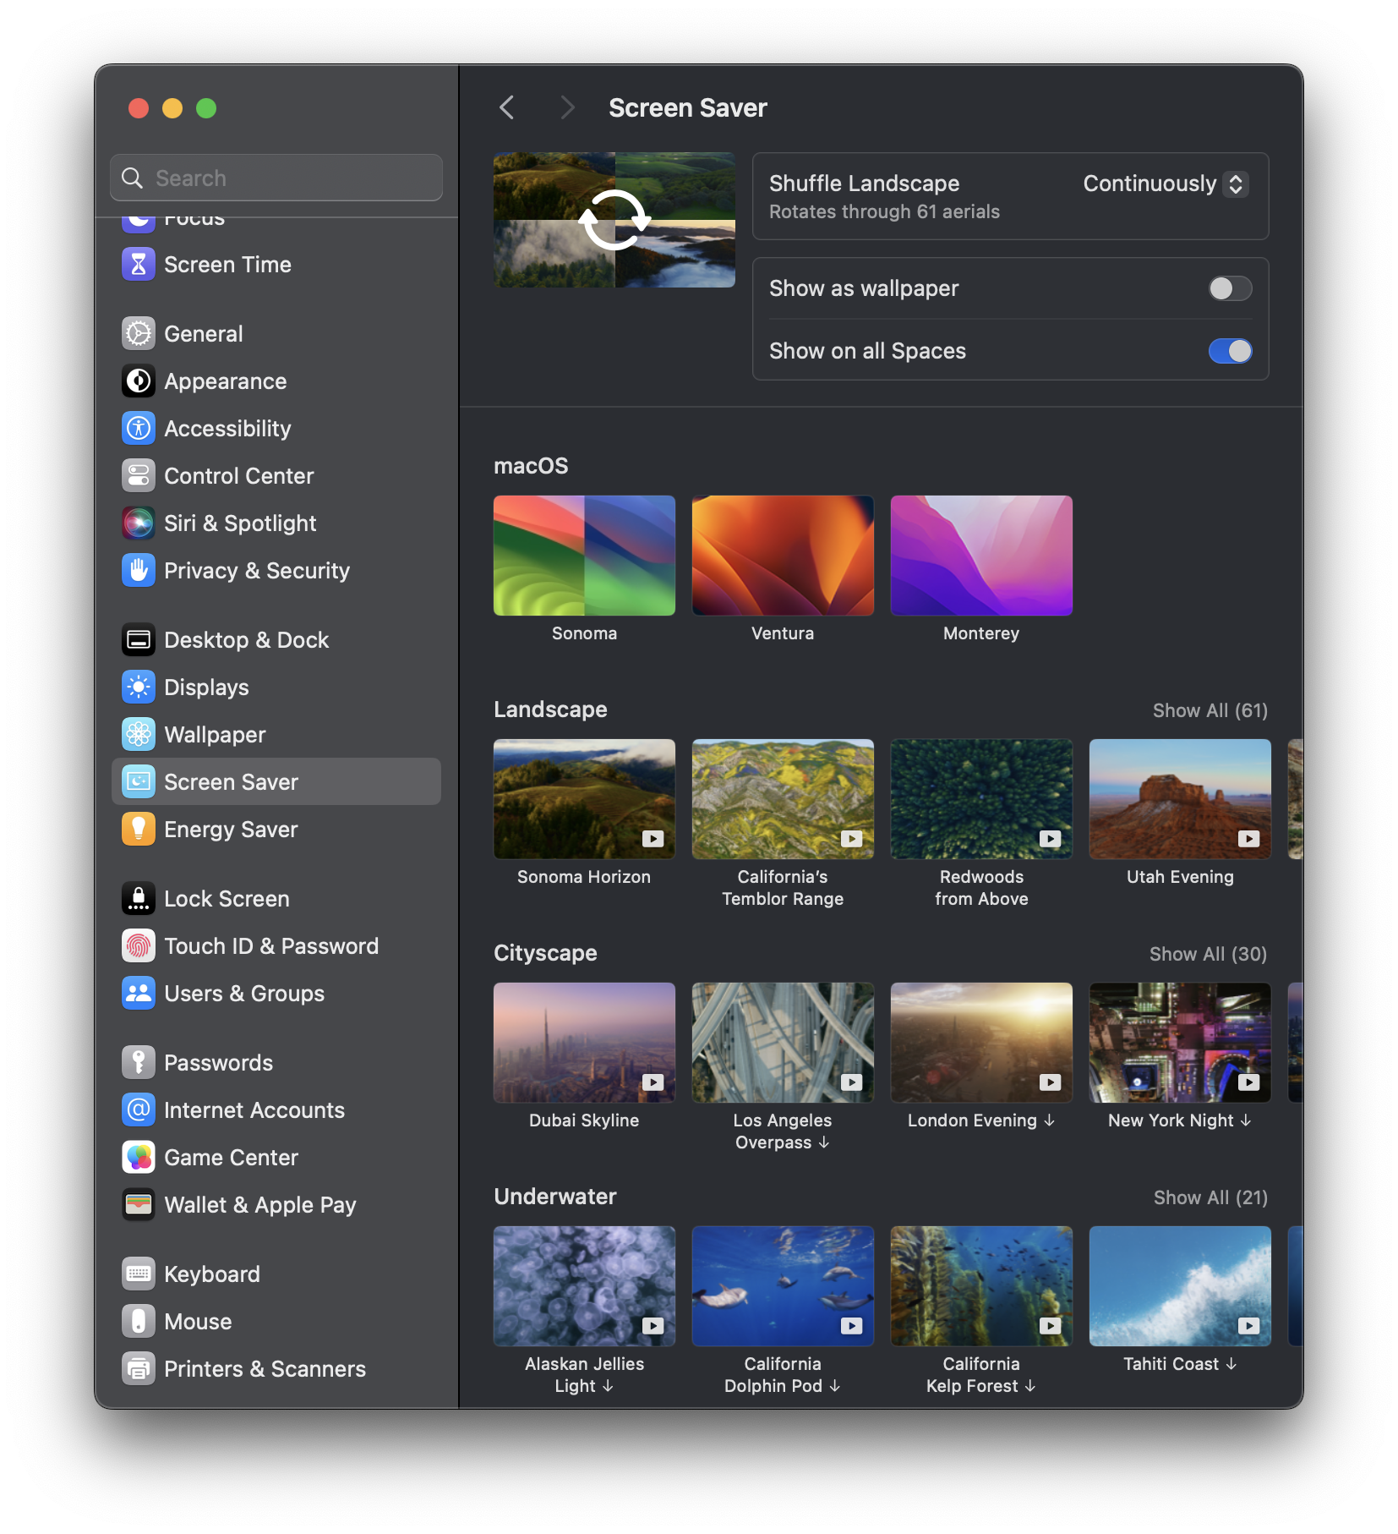Show all 61 Landscape screen savers
Image resolution: width=1398 pixels, height=1534 pixels.
[x=1210, y=710]
